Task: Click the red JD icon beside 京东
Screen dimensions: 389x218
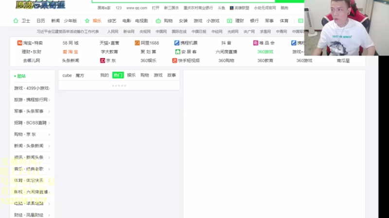Action: (x=103, y=61)
